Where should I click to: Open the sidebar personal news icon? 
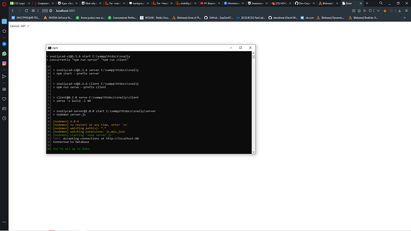point(4,109)
